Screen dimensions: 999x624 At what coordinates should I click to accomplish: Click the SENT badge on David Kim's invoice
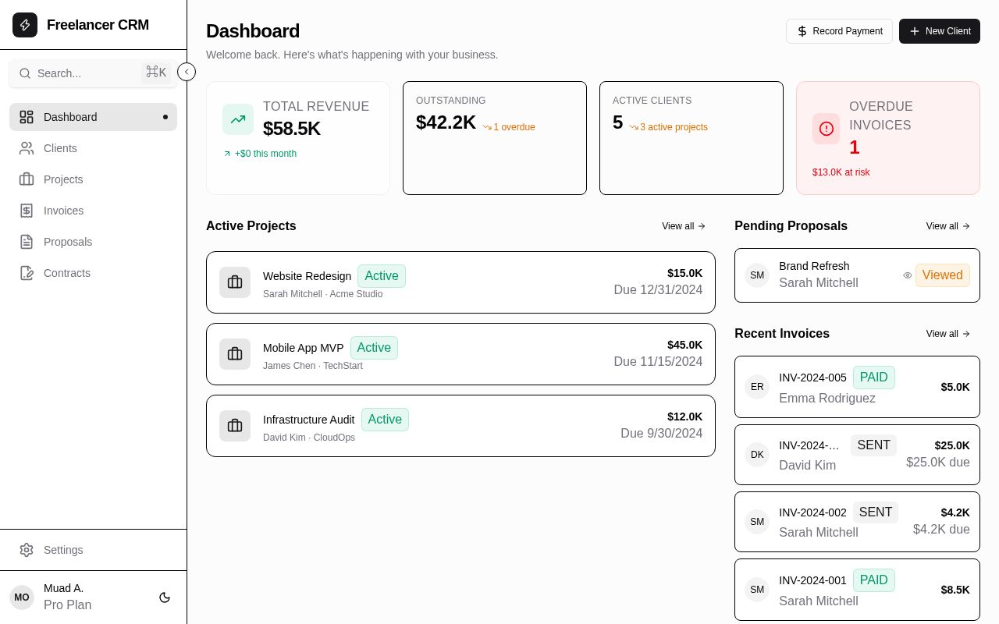874,445
